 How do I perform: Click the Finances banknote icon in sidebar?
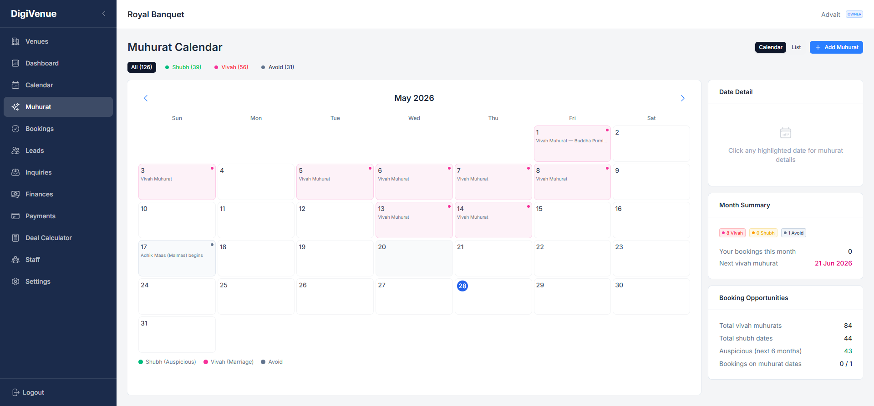(15, 194)
